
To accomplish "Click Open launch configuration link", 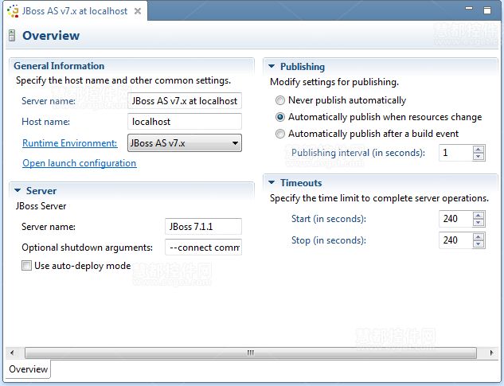I will point(80,163).
